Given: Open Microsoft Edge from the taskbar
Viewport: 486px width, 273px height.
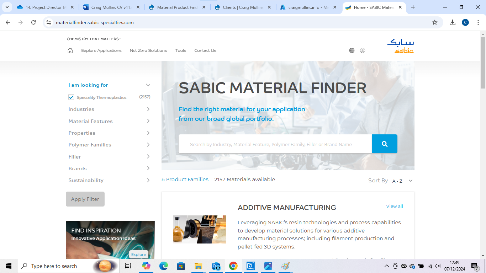Looking at the screenshot, I should [x=164, y=266].
